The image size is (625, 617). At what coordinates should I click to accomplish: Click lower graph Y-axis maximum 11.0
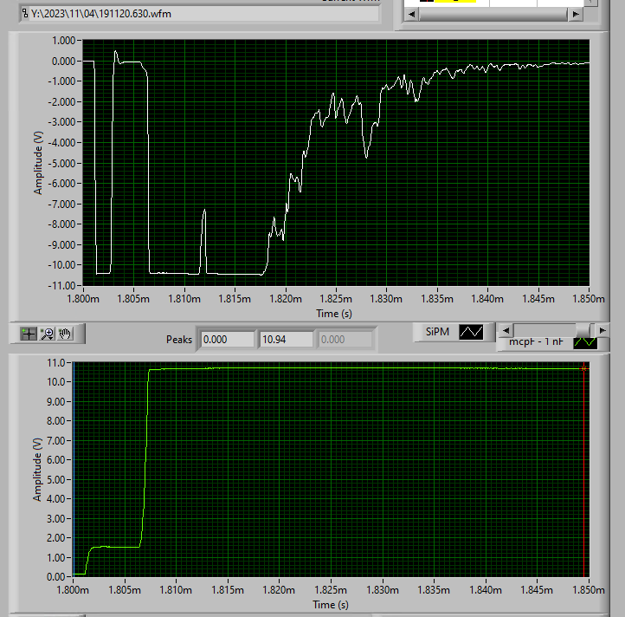[x=55, y=363]
